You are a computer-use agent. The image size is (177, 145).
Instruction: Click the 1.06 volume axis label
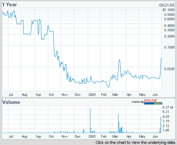[x=166, y=130]
